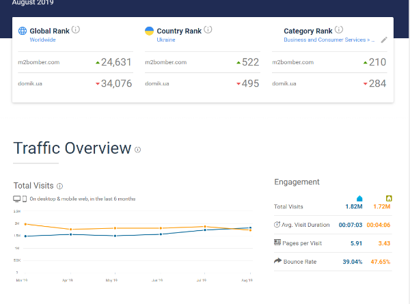Viewport: 410px width, 304px height.
Task: Click the Country Rank heading
Action: tap(179, 31)
